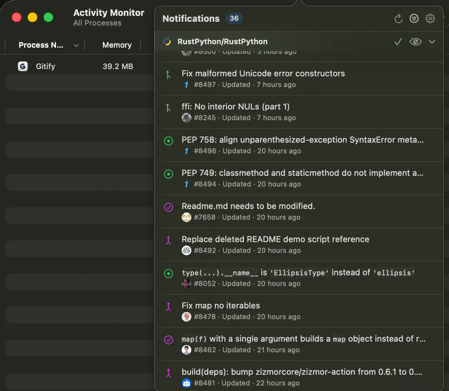Image resolution: width=449 pixels, height=391 pixels.
Task: Click the open issue icon beside EllipsisType notification
Action: (x=169, y=274)
